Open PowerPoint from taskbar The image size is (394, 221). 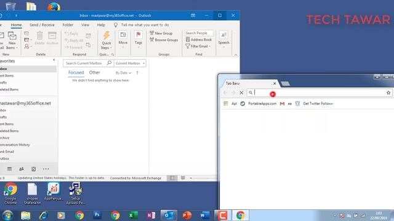[187, 215]
